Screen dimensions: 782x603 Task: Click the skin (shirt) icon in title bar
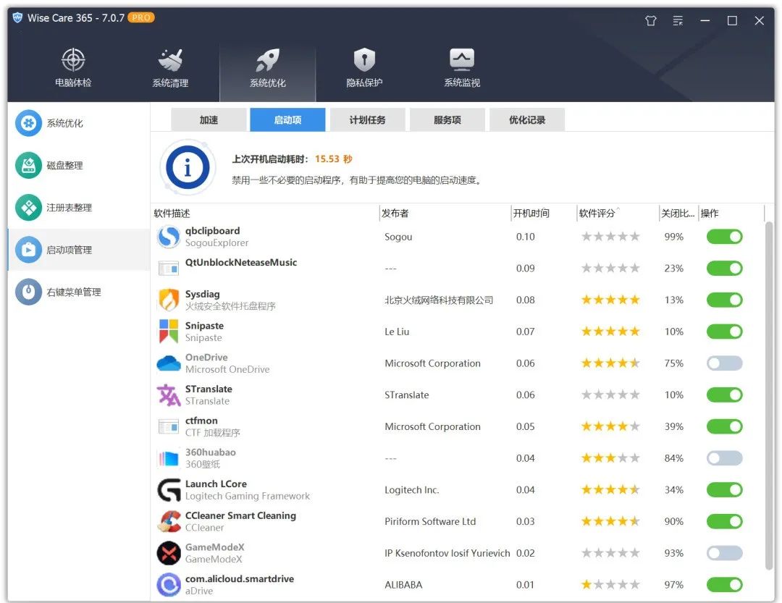(651, 20)
